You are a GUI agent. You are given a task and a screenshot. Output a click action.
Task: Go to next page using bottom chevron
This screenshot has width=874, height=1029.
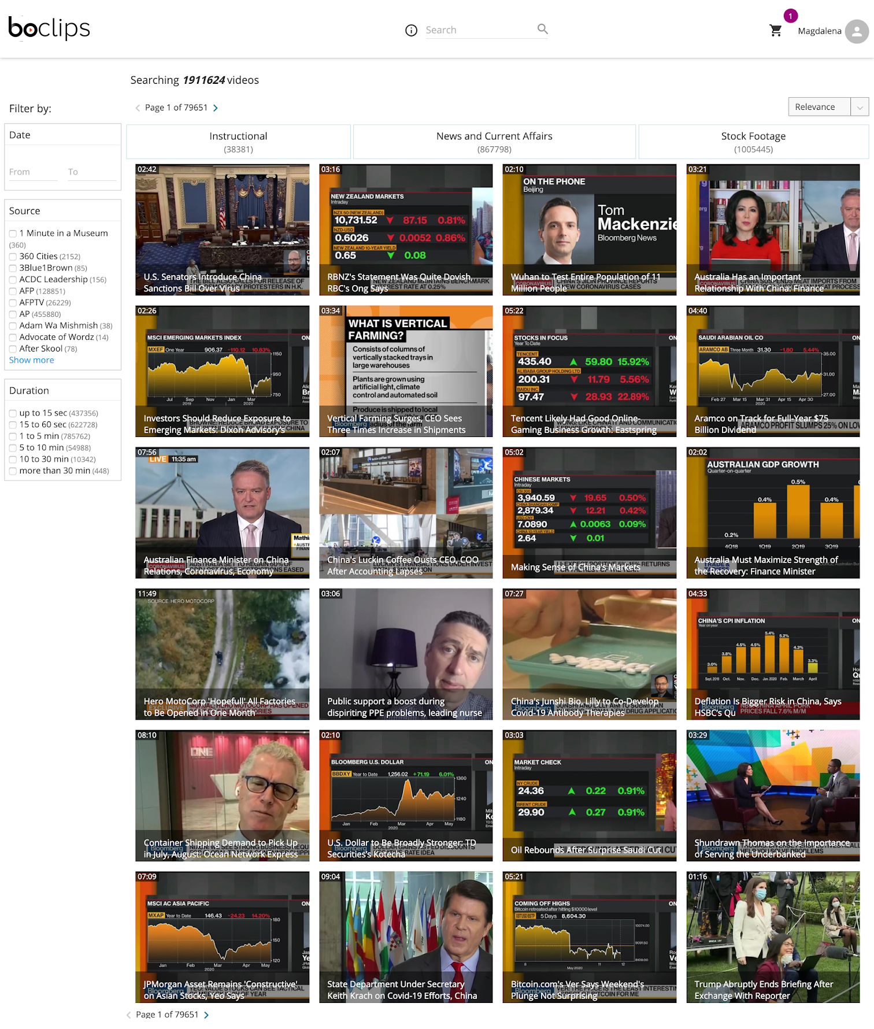[206, 1015]
